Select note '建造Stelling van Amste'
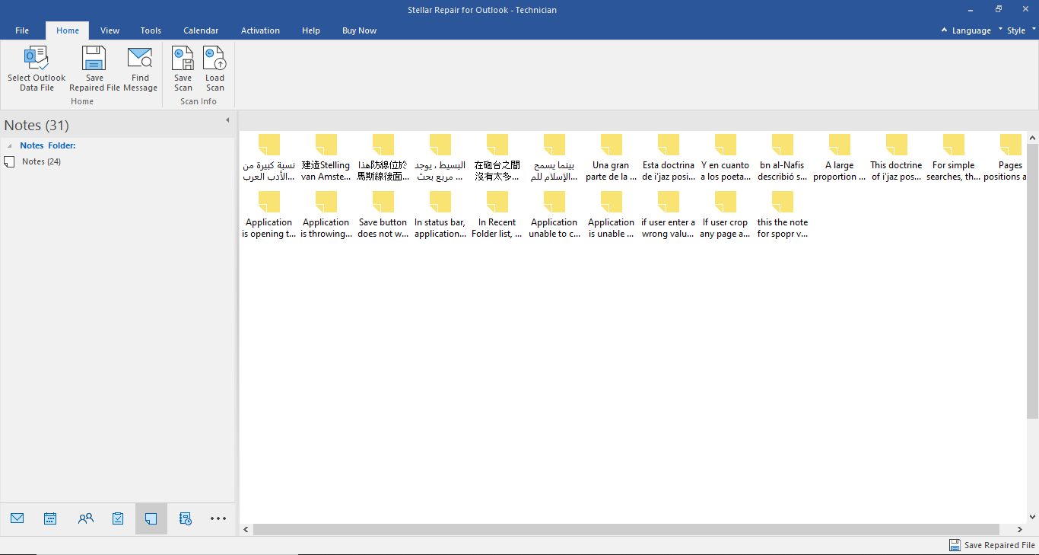Viewport: 1039px width, 555px height. point(326,158)
